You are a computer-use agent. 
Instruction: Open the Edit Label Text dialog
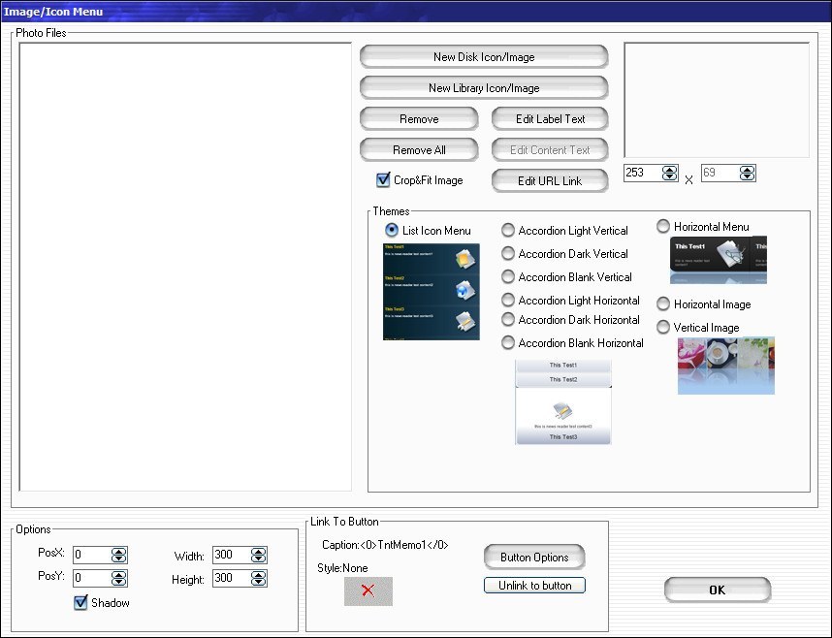550,118
